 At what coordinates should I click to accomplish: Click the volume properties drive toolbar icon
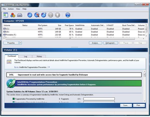[19, 15]
